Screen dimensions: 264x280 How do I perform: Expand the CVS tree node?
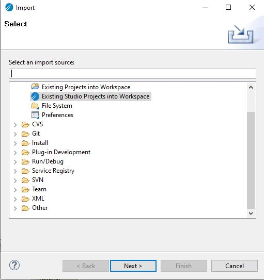(15, 125)
